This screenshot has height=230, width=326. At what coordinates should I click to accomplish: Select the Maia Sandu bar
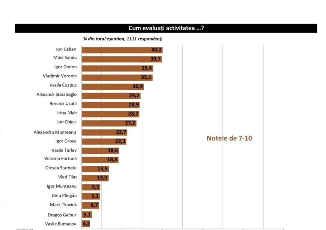coord(122,59)
